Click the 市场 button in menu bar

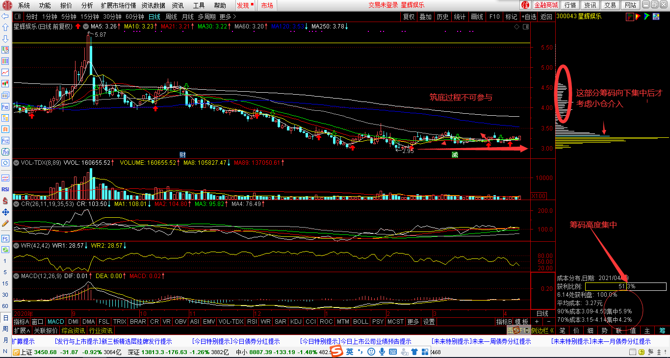tap(266, 5)
